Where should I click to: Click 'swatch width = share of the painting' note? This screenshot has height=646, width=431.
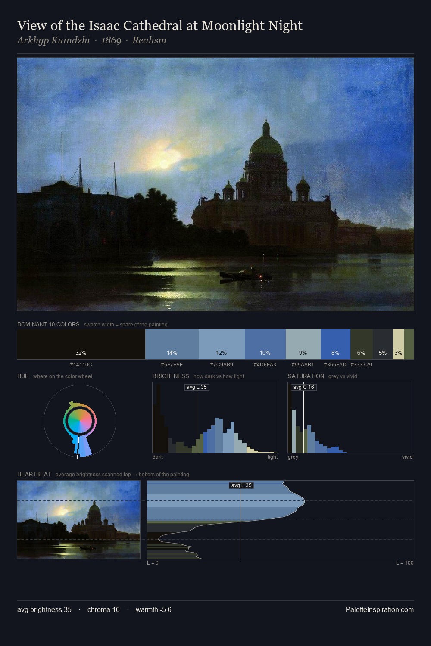tap(126, 325)
